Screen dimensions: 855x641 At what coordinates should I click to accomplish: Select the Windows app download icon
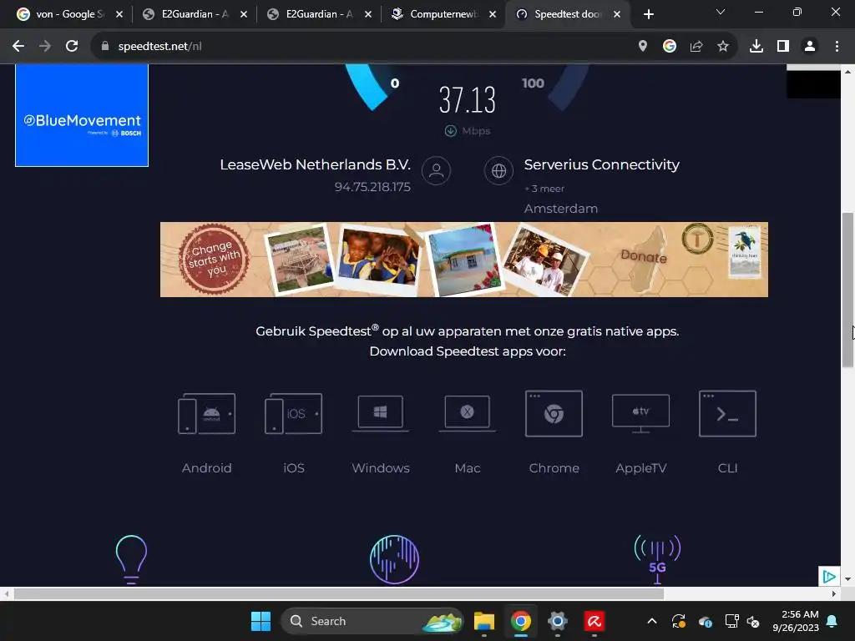pos(381,413)
